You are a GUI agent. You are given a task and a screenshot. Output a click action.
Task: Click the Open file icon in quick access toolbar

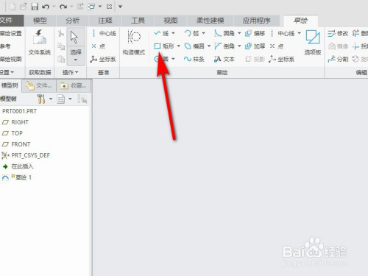tap(24, 7)
